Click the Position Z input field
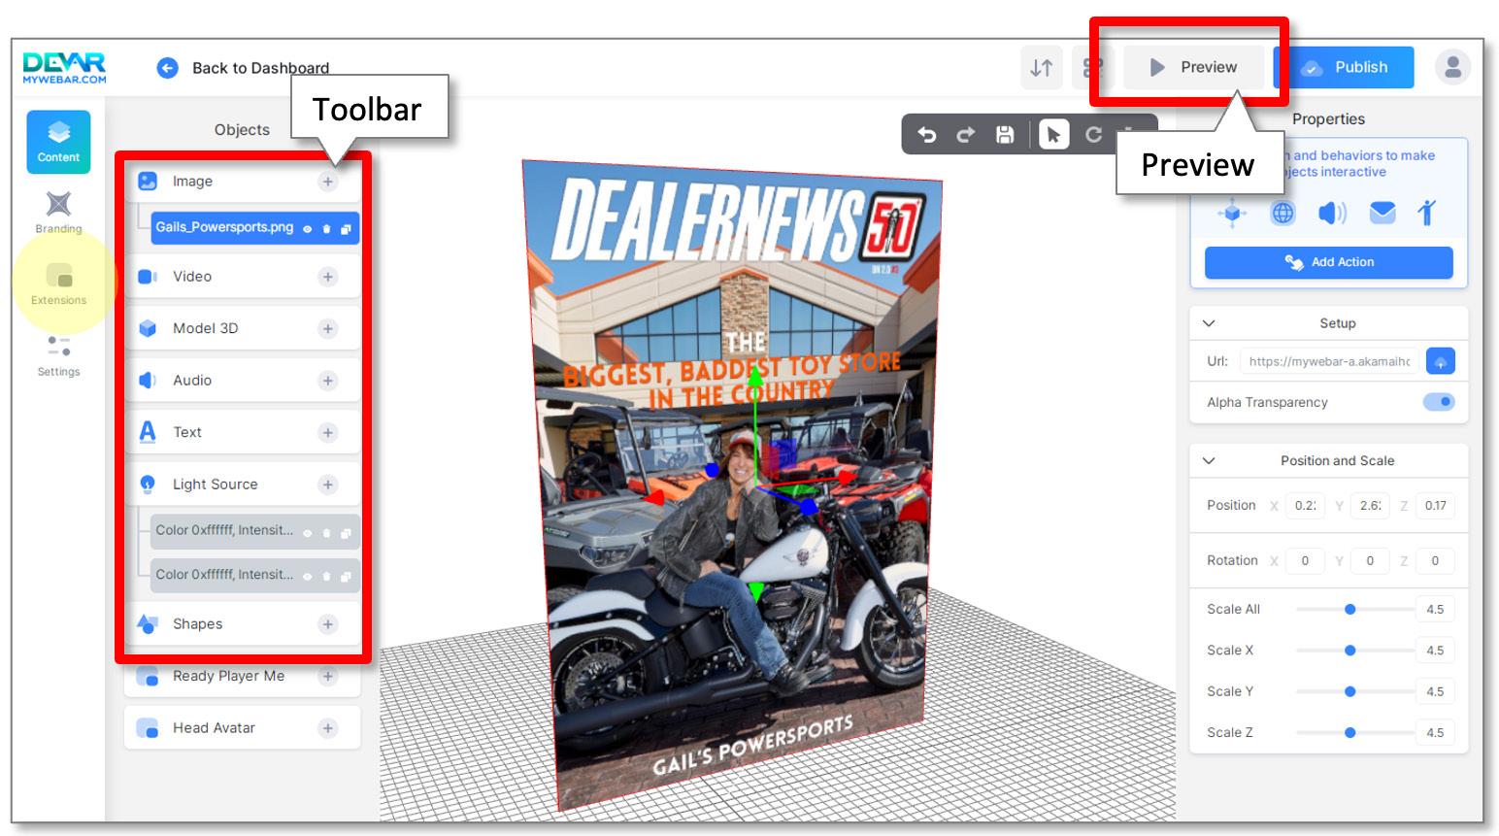 point(1435,506)
